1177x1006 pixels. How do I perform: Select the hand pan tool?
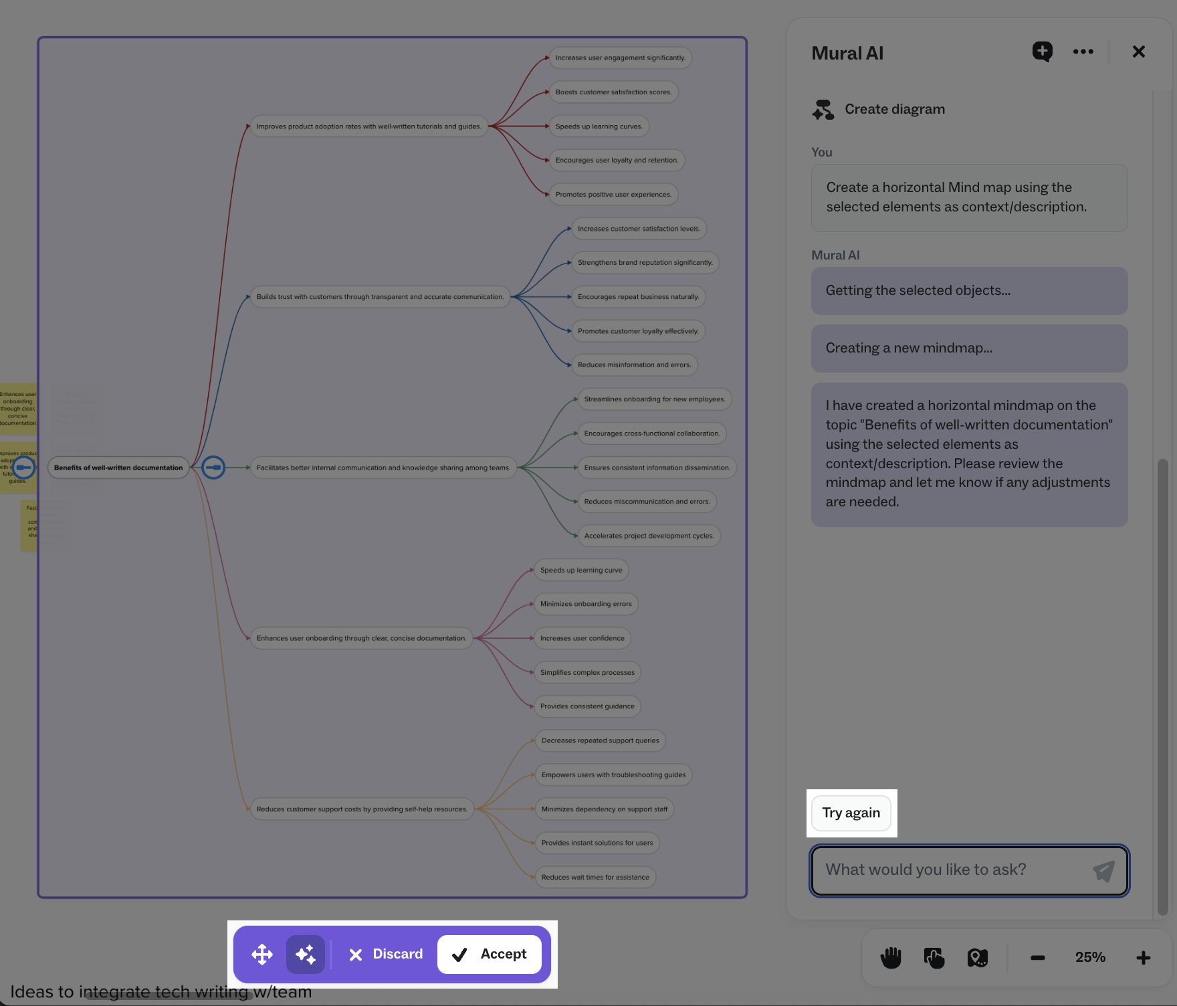891,958
